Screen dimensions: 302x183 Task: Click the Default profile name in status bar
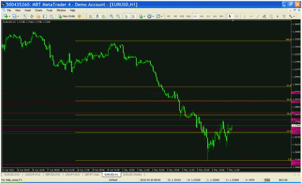(x=113, y=180)
